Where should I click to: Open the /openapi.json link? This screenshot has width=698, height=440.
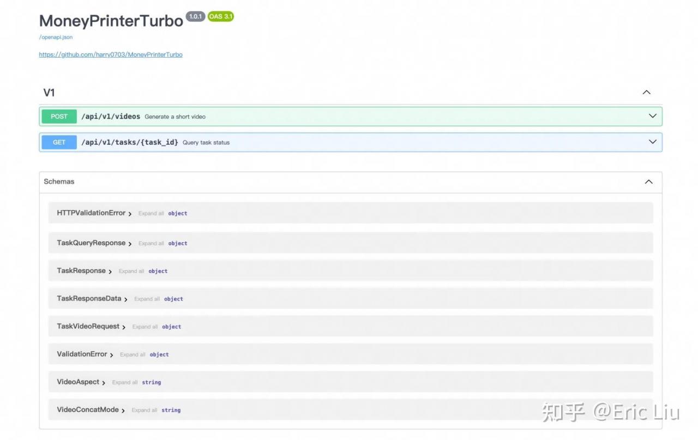pyautogui.click(x=56, y=37)
